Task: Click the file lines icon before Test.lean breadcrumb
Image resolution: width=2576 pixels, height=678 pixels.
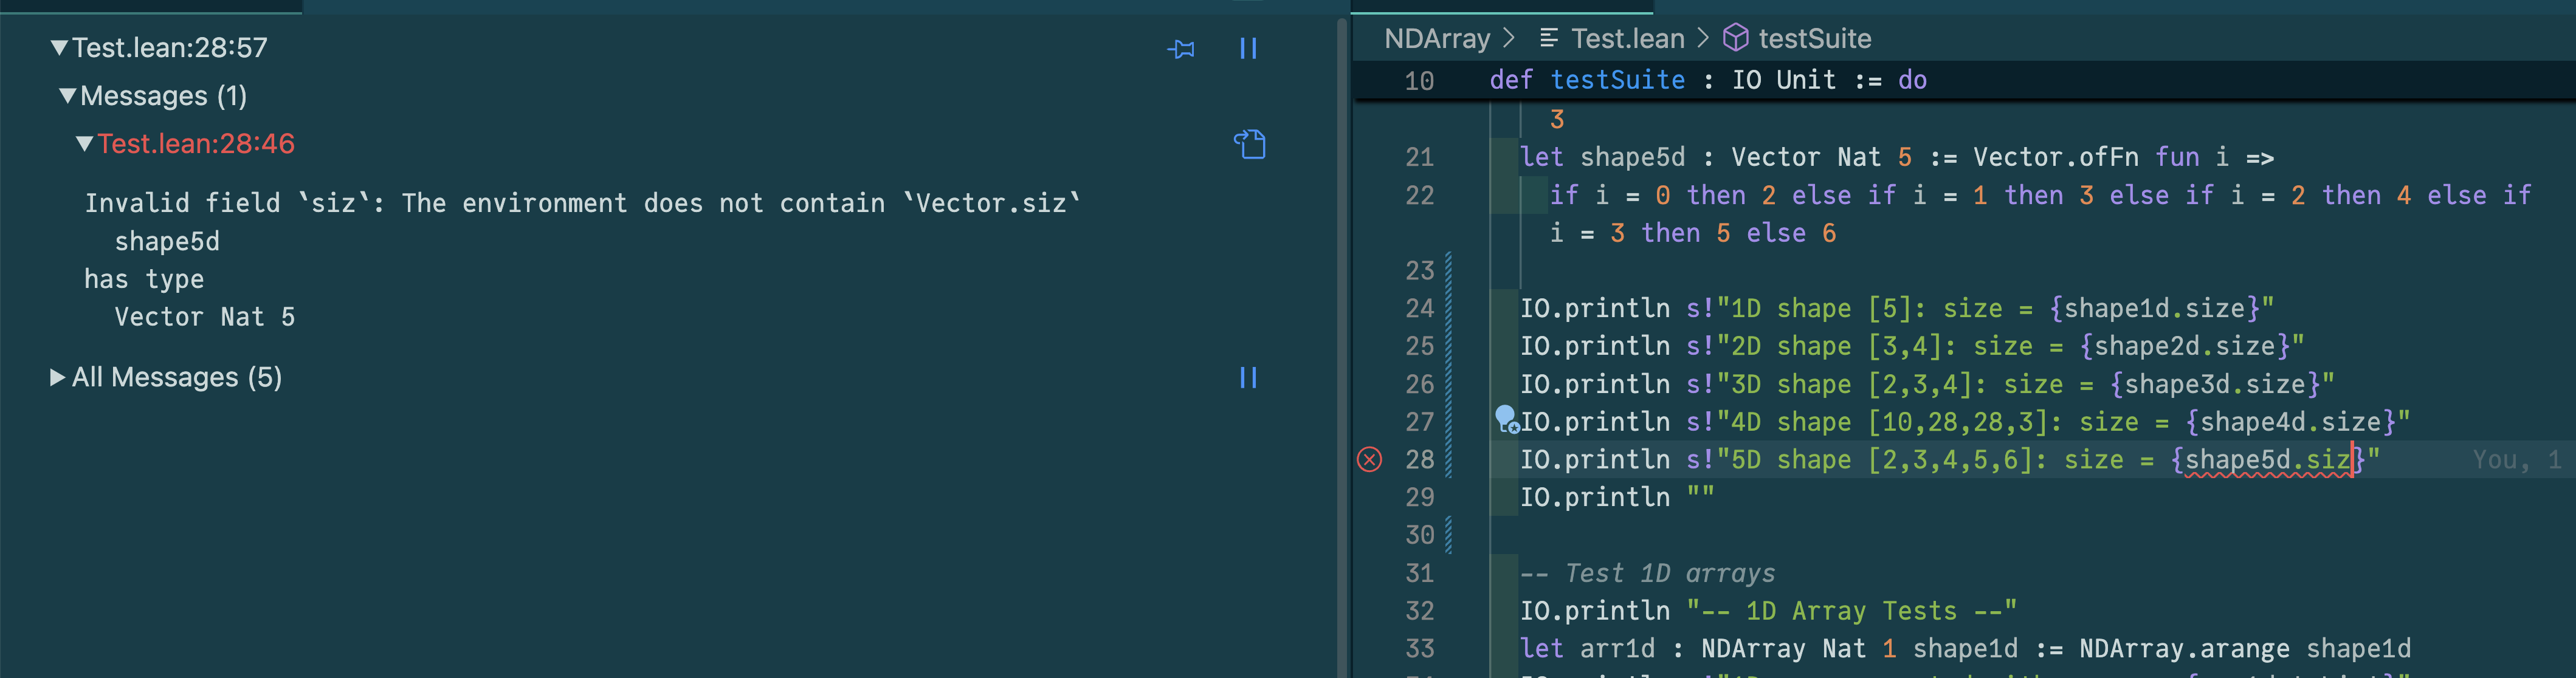Action: [x=1549, y=38]
